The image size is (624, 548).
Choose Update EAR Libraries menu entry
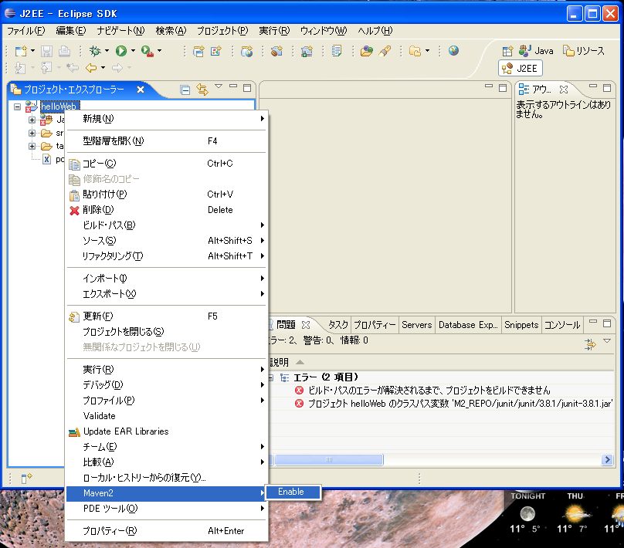tap(126, 431)
